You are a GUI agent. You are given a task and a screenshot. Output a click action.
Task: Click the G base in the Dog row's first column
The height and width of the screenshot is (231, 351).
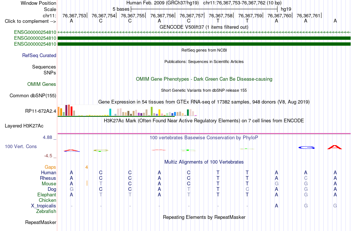click(x=71, y=189)
